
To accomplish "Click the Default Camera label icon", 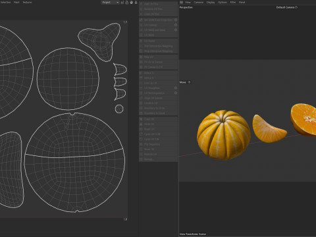I will [x=296, y=7].
